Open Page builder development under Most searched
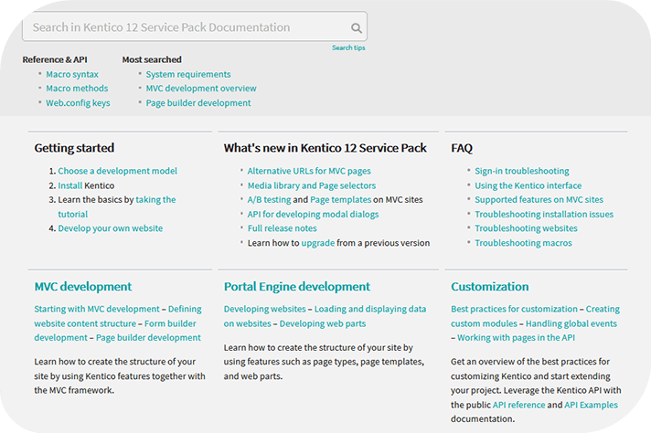 [x=198, y=103]
